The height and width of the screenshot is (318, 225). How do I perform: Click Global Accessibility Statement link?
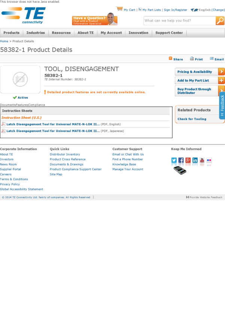pos(21,189)
